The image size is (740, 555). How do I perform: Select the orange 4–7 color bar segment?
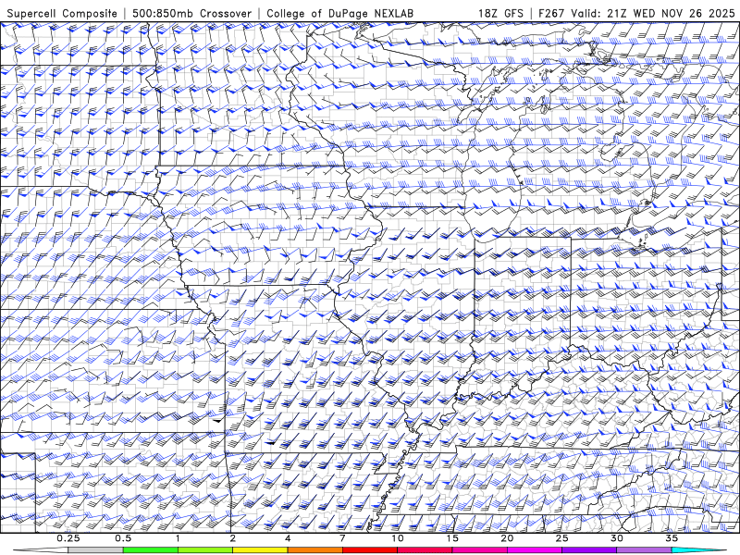click(x=314, y=550)
